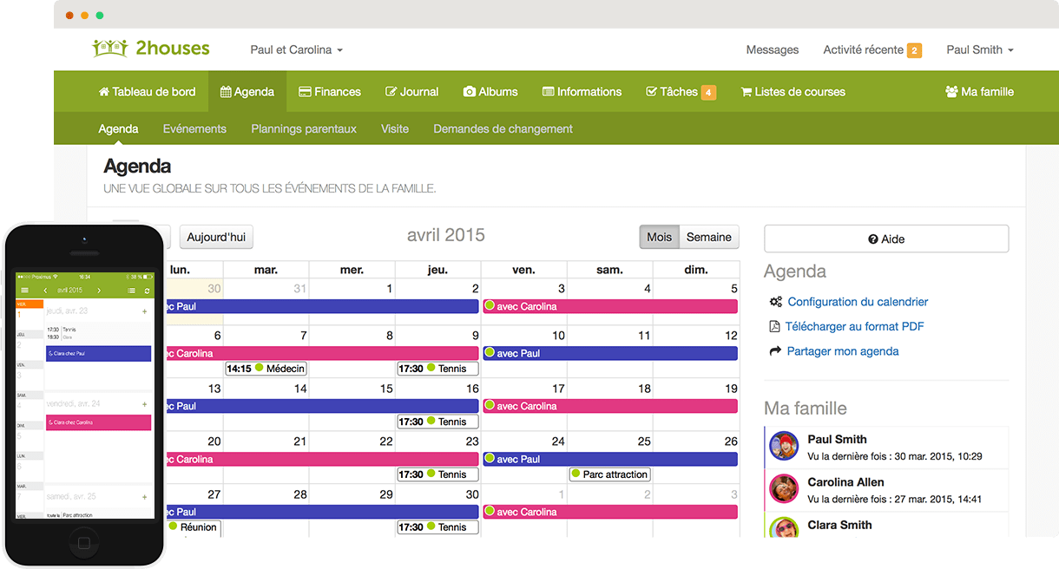Image resolution: width=1059 pixels, height=569 pixels.
Task: Open the Listes de courses cart icon
Action: tap(746, 92)
